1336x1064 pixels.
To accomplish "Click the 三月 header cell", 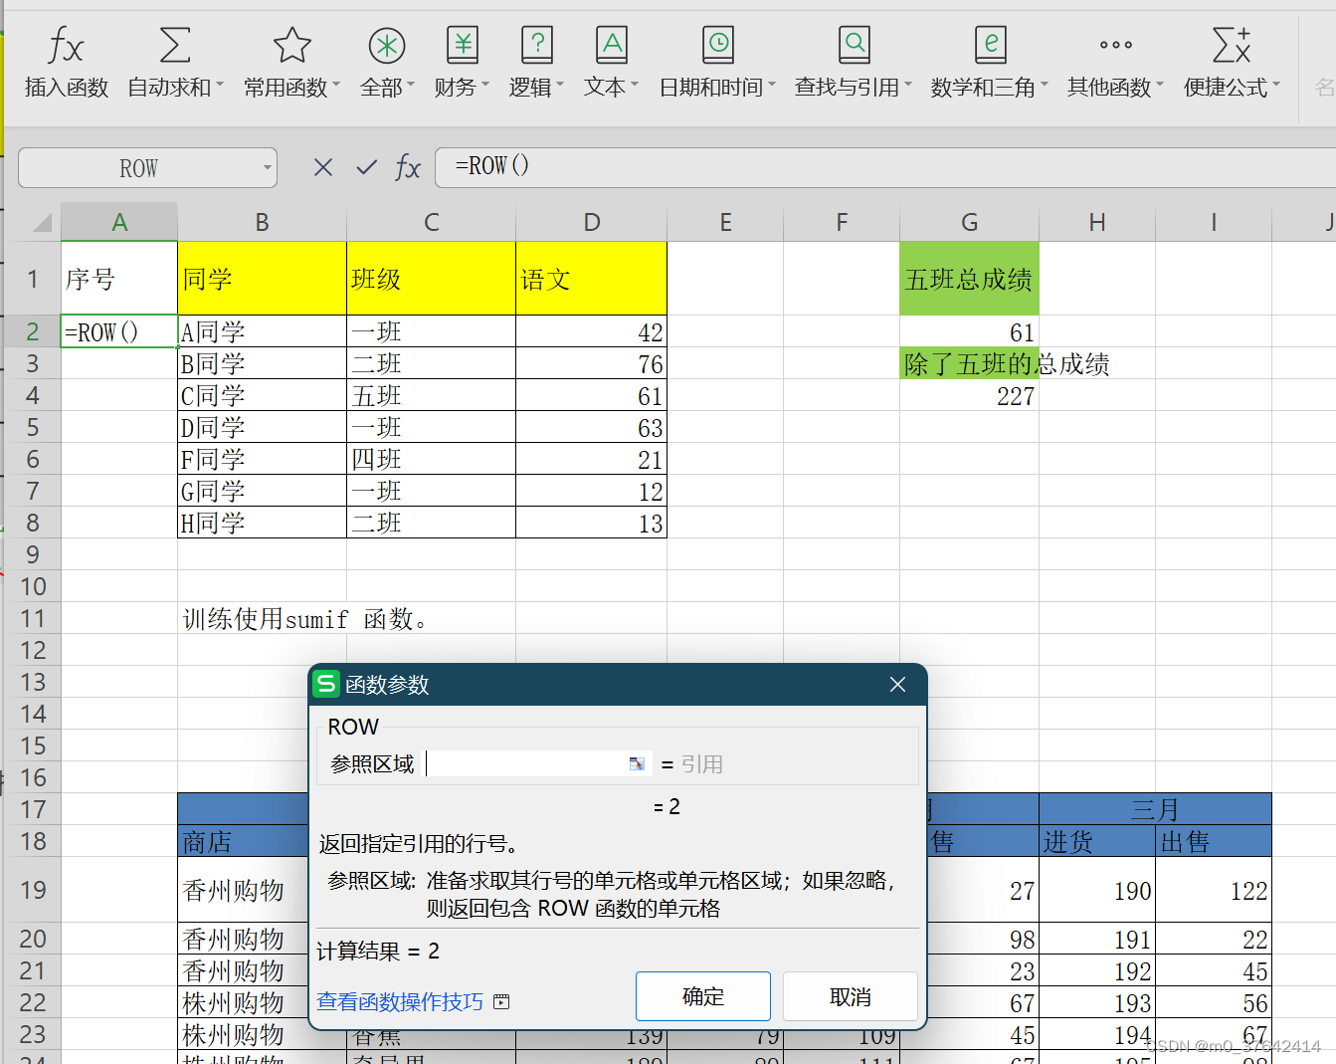I will [1155, 809].
